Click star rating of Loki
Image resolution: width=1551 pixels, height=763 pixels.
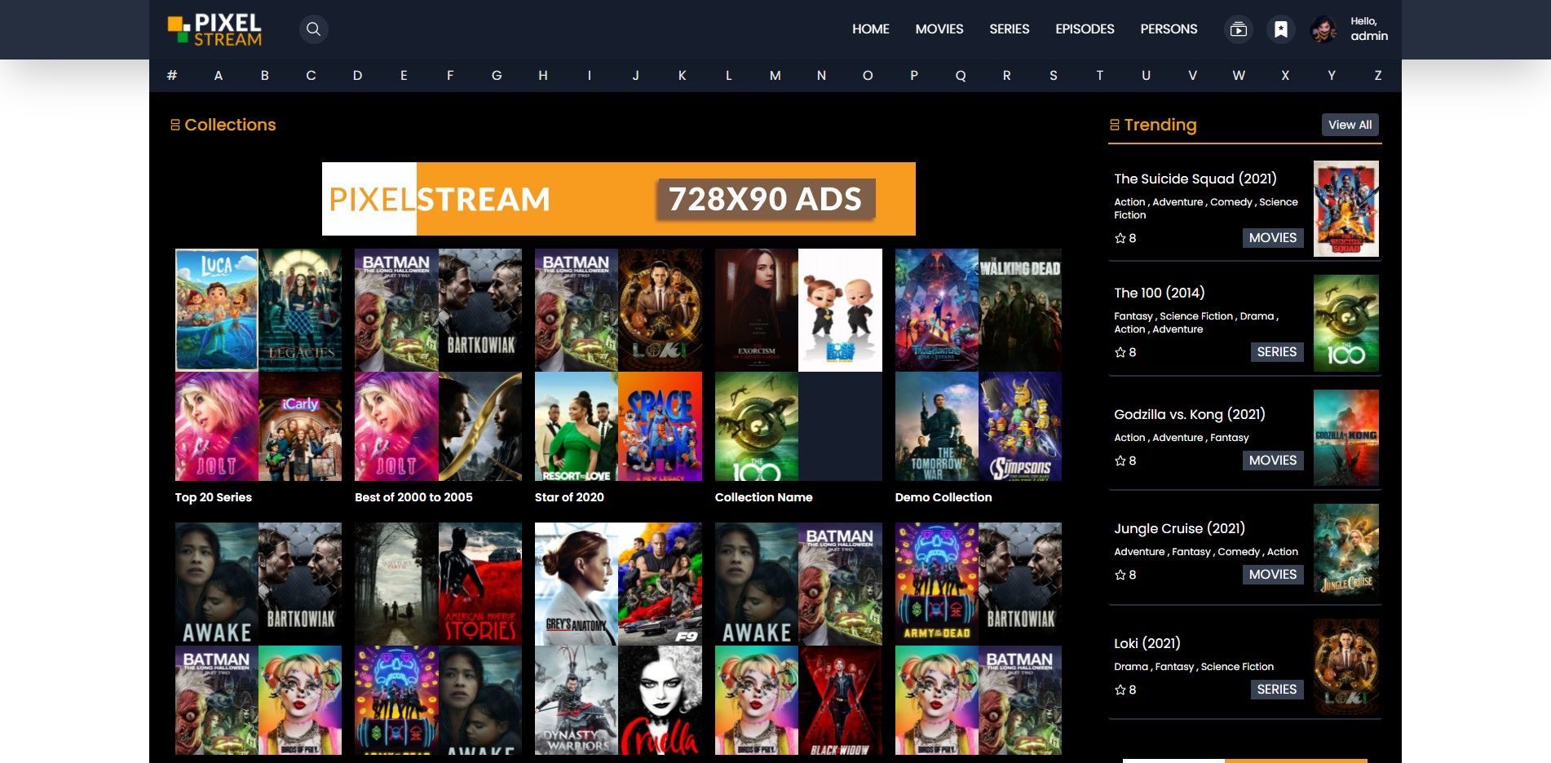point(1125,690)
